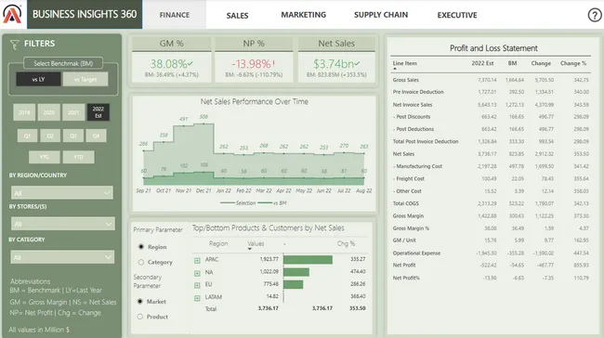Filter by year 2020
This screenshot has width=604, height=338.
49,112
